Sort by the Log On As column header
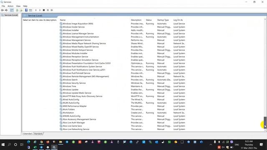The image size is (267, 150). [x=178, y=20]
